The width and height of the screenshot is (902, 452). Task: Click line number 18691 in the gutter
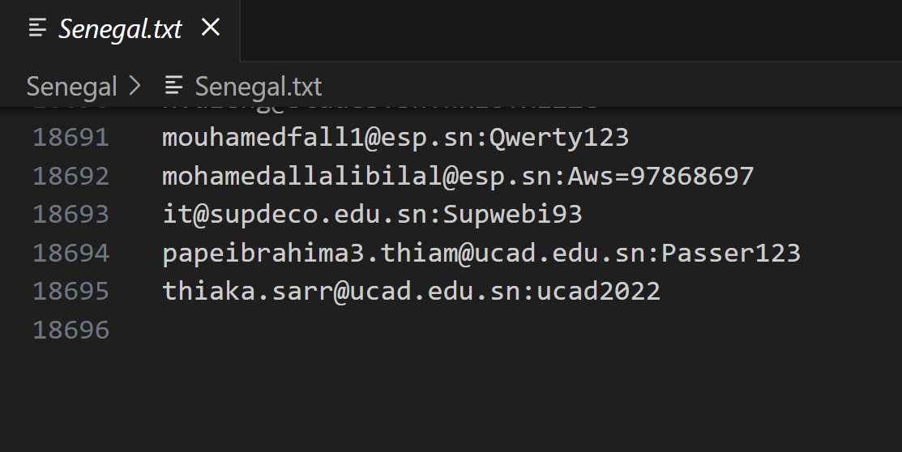[71, 137]
